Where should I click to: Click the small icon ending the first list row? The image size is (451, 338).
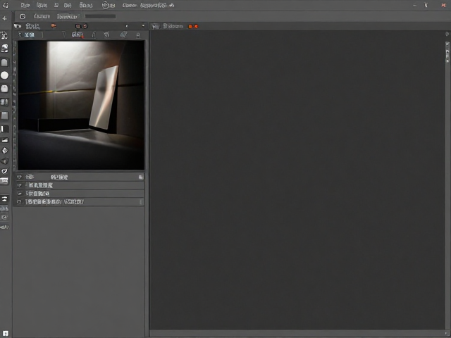[x=140, y=177]
